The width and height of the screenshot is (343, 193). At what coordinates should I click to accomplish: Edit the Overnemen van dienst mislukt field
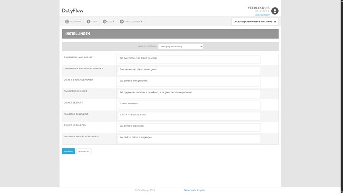189,71
